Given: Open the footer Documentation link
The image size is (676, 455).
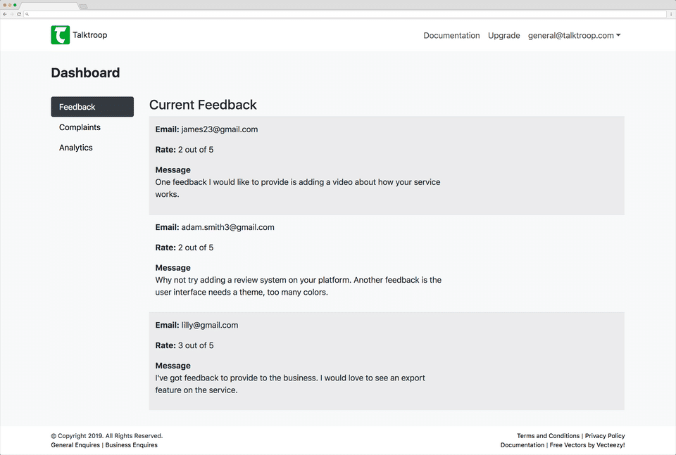Looking at the screenshot, I should pyautogui.click(x=522, y=445).
